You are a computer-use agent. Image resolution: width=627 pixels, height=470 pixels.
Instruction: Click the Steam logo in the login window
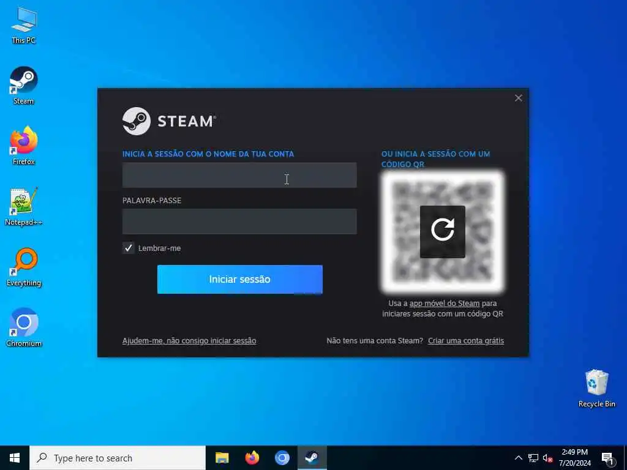click(169, 121)
